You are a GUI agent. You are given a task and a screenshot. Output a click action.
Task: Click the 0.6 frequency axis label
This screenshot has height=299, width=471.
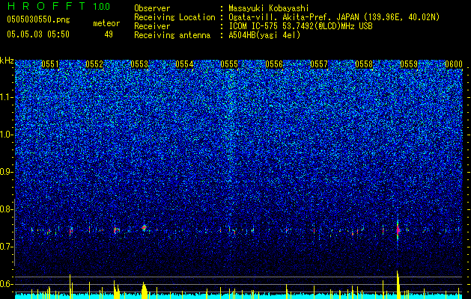tap(6, 284)
